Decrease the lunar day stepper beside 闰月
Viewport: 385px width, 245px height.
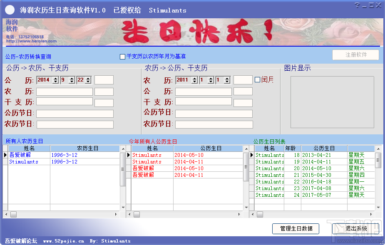[227, 82]
